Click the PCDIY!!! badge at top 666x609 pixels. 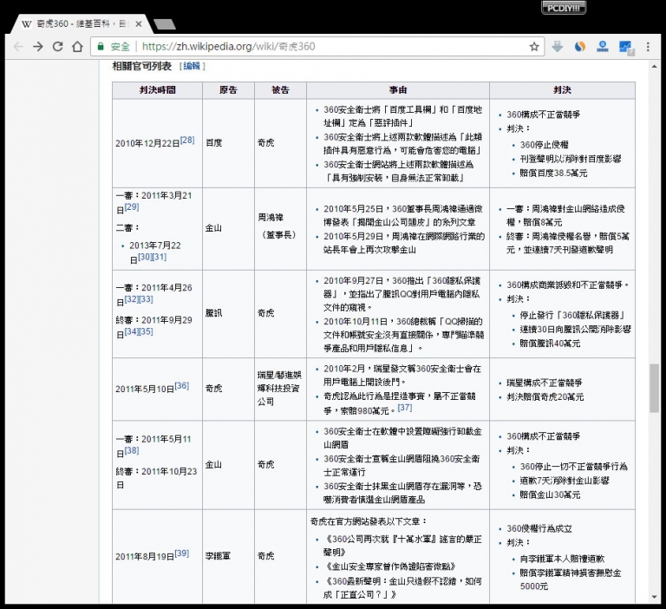(x=564, y=8)
